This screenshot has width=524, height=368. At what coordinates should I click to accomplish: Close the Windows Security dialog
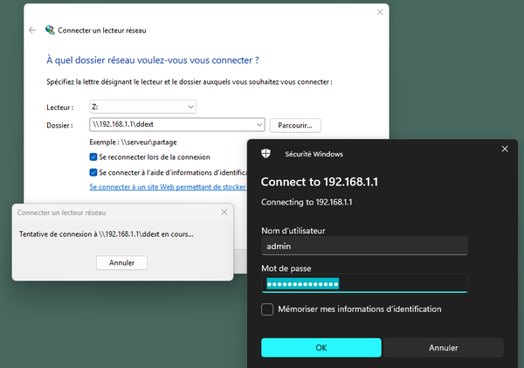pos(504,149)
